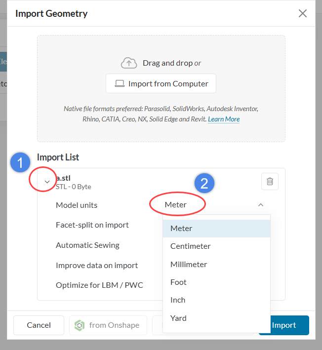Screen dimensions: 322x350
Task: Click the laptop icon on Import from Computer
Action: [120, 84]
